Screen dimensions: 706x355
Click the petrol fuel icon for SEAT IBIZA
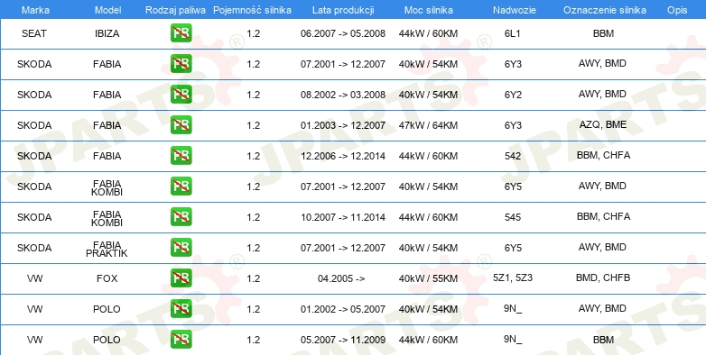pos(181,33)
